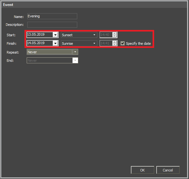189x179 pixels.
Task: Increase Finish time with up spinner arrow
Action: (115, 42)
